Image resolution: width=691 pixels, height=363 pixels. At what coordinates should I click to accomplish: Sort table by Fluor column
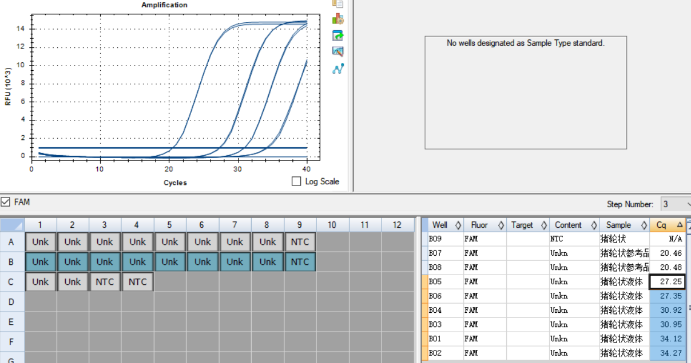coord(485,225)
